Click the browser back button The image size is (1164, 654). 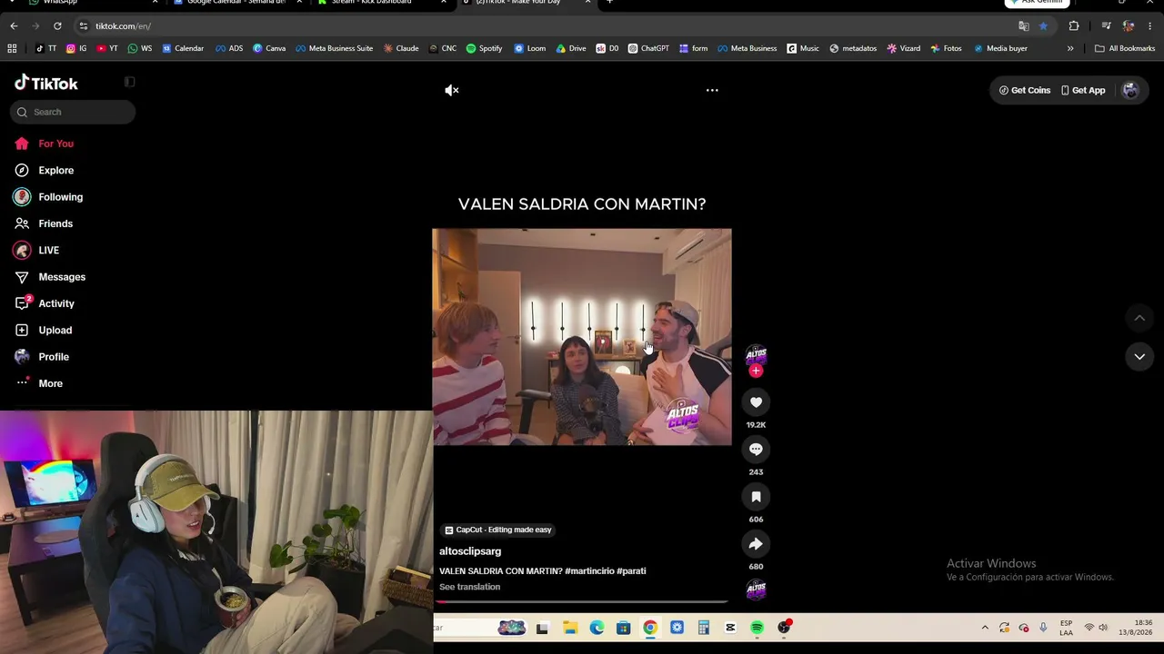tap(14, 26)
